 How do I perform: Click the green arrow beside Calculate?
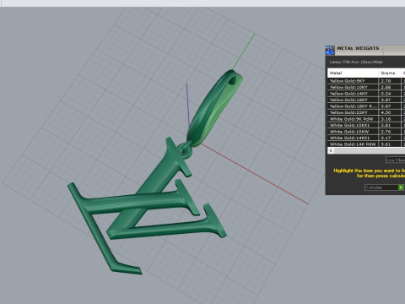[x=401, y=187]
